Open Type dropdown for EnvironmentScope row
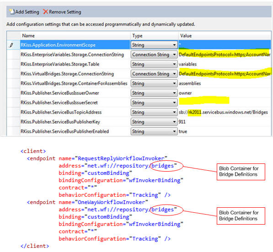The image size is (273, 252). click(x=154, y=45)
